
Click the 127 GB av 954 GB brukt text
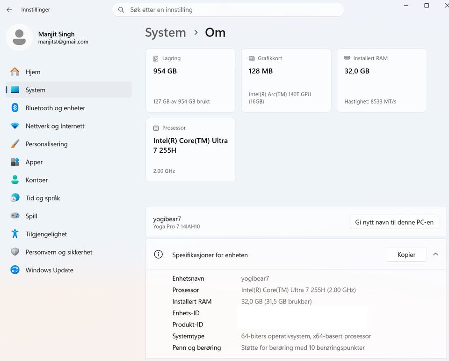tap(181, 101)
